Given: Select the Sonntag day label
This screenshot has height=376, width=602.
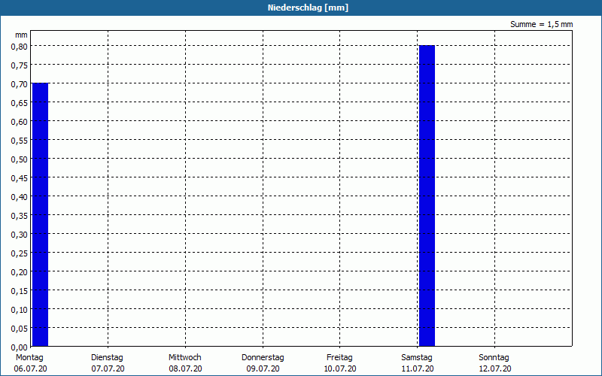Looking at the screenshot, I should click(x=494, y=357).
